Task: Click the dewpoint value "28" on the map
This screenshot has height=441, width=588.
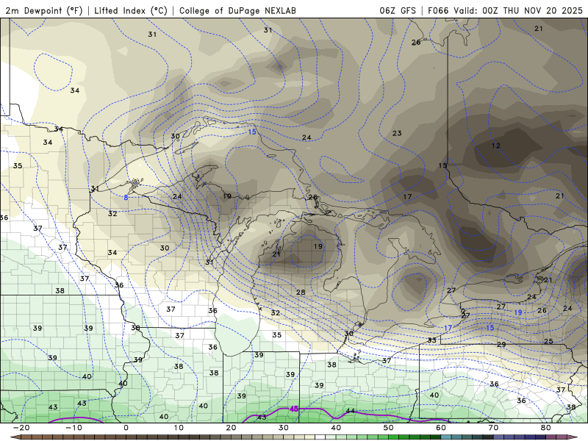Action: [301, 292]
